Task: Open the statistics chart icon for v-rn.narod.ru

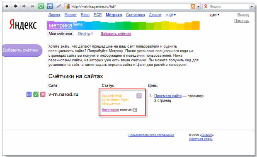Action: pos(29,94)
